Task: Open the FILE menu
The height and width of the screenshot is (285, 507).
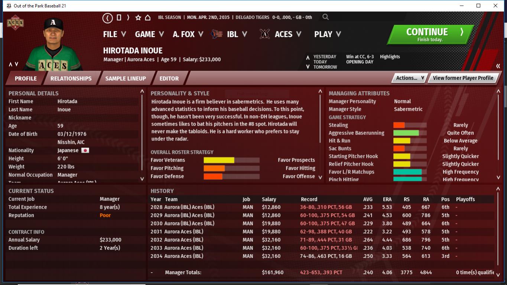Action: [114, 34]
